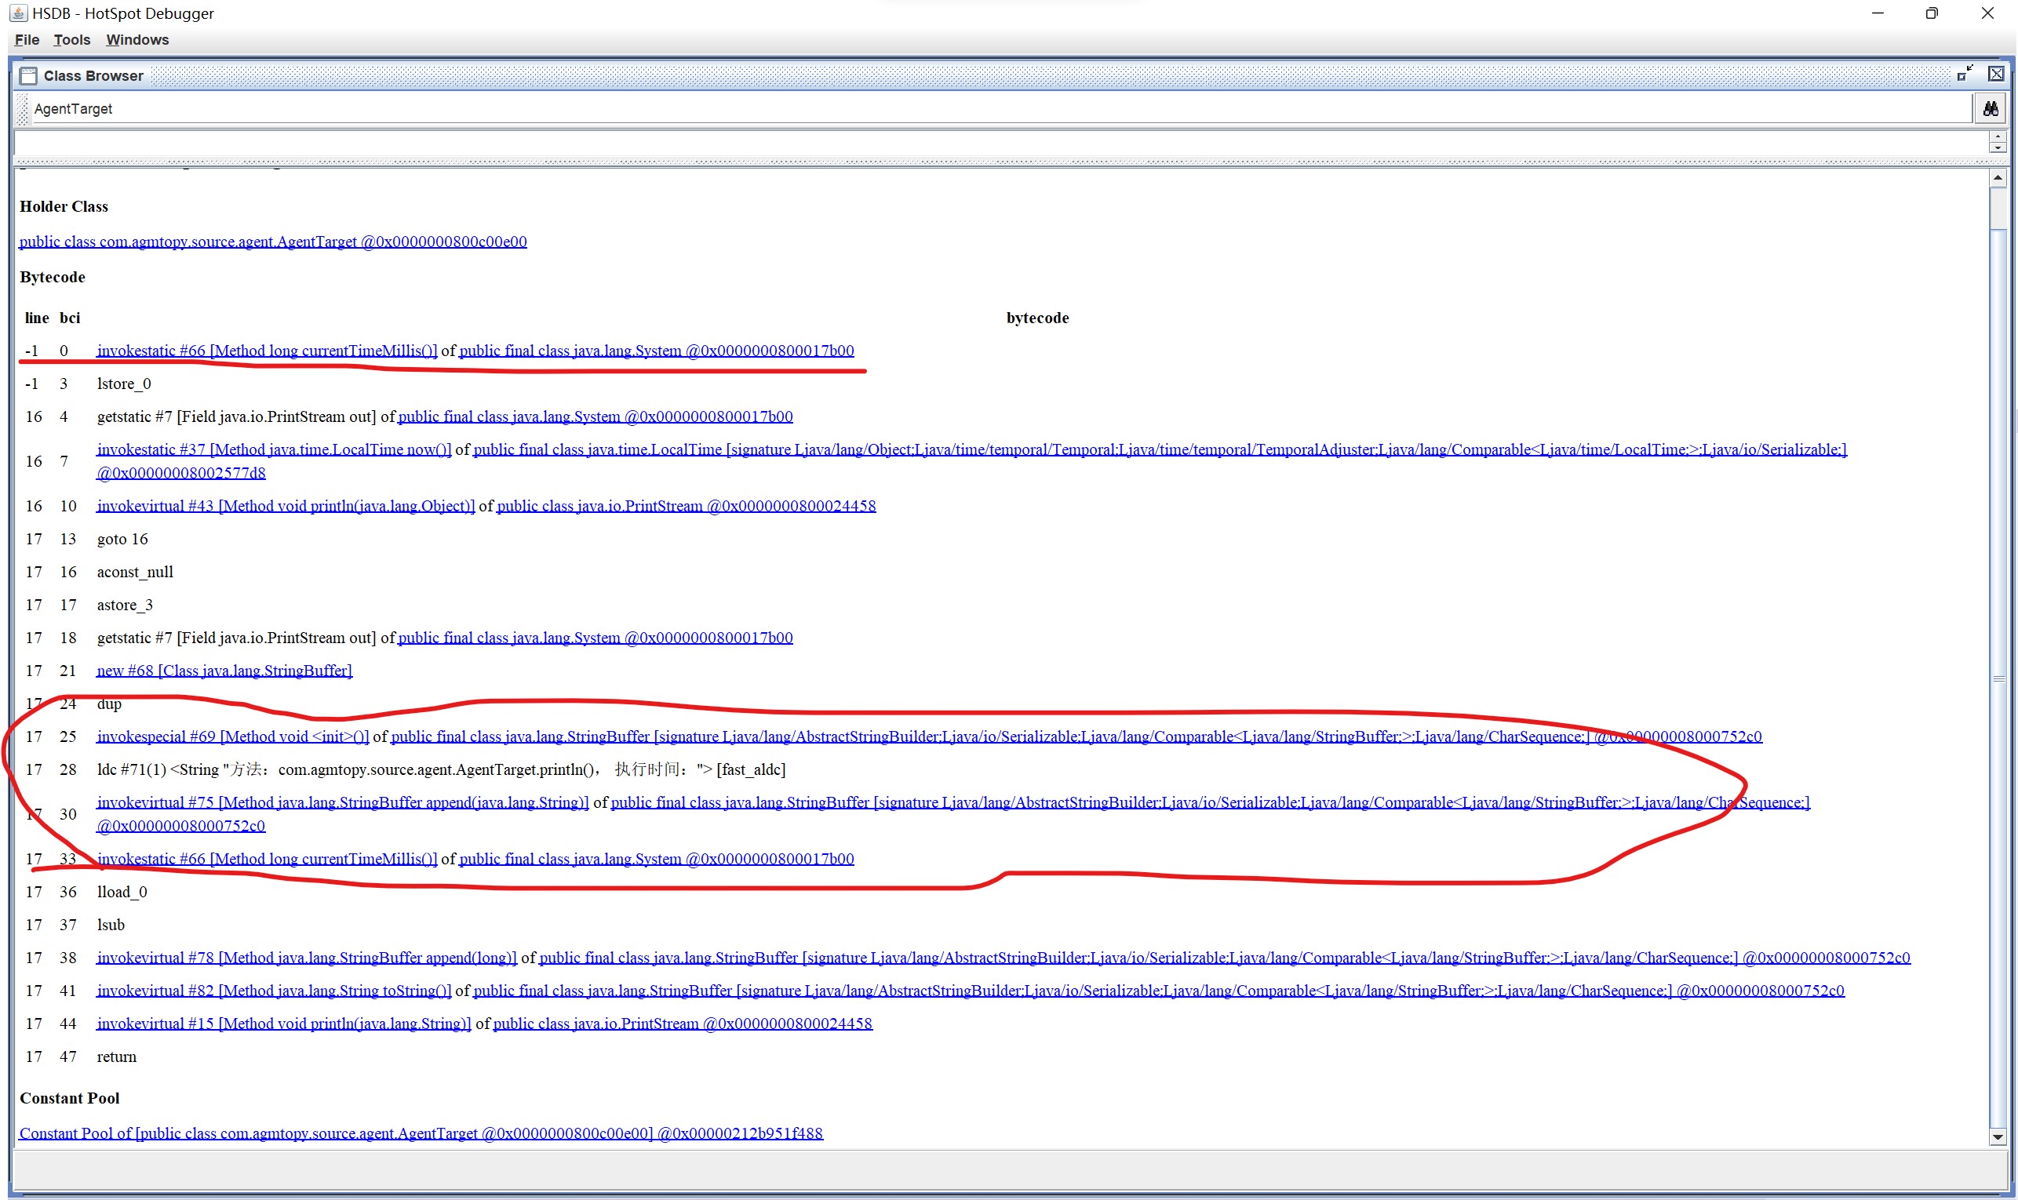The height and width of the screenshot is (1200, 2018).
Task: Click the AgentTarget class search field
Action: click(971, 108)
